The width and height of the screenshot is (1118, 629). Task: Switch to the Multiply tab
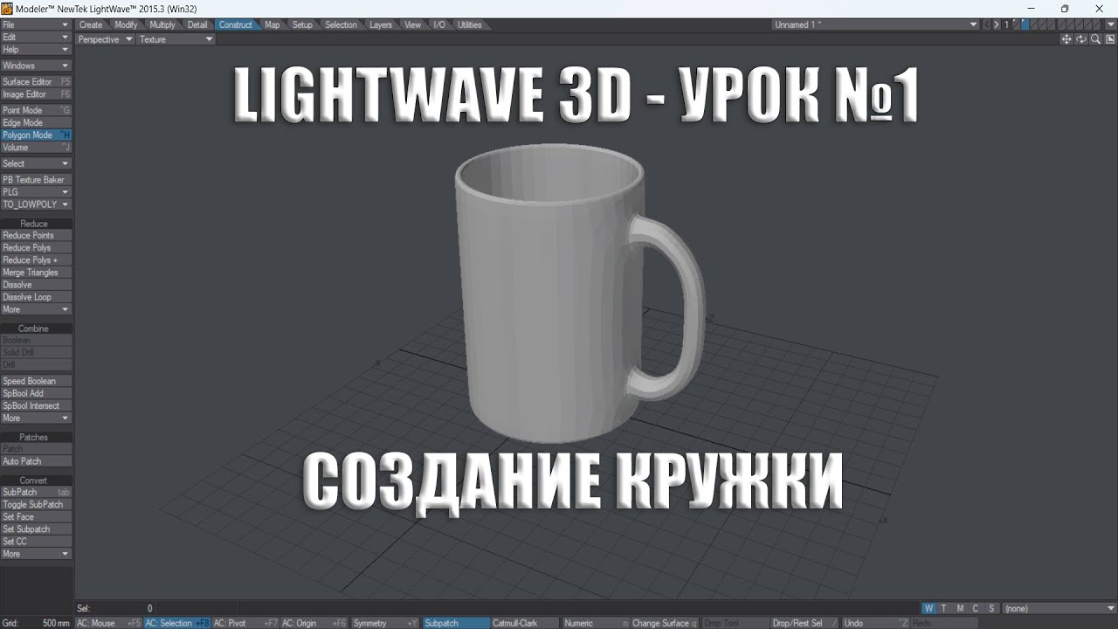click(162, 24)
